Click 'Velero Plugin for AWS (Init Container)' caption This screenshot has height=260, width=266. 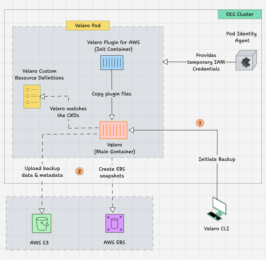[x=113, y=46]
